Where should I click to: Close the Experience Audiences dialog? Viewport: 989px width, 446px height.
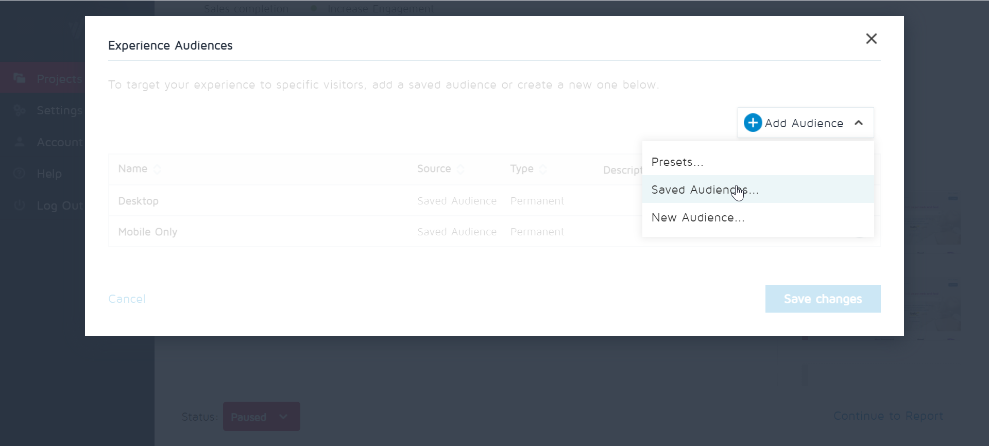(x=871, y=39)
